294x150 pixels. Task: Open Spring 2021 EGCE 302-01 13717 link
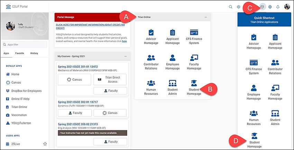[x=78, y=102]
